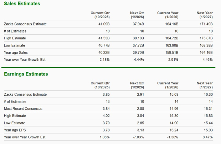Image resolution: width=221 pixels, height=144 pixels.
Task: Select the 41.09B sales consensus value
Action: click(103, 24)
